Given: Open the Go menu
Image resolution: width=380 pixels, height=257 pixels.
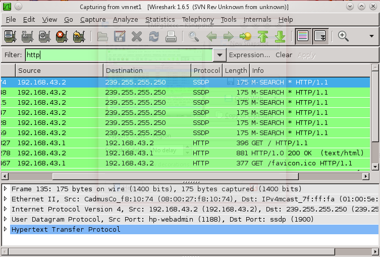Looking at the screenshot, I should pos(69,19).
